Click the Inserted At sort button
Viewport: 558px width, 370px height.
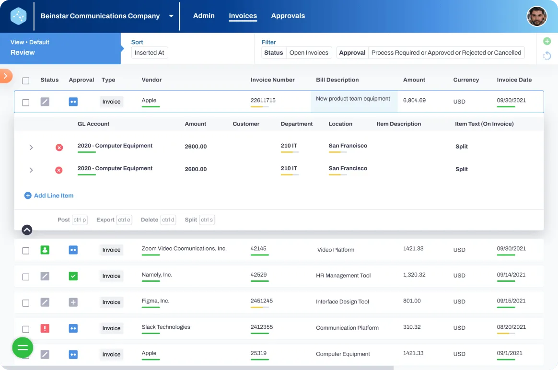[150, 53]
